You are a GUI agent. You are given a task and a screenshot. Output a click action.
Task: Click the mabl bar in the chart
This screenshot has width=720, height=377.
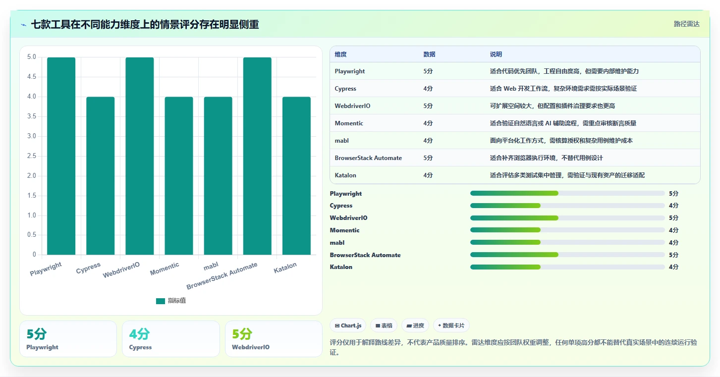click(218, 176)
